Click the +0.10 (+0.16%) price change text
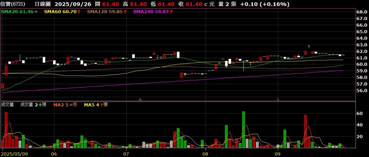This screenshot has height=157, width=369. (x=265, y=4)
